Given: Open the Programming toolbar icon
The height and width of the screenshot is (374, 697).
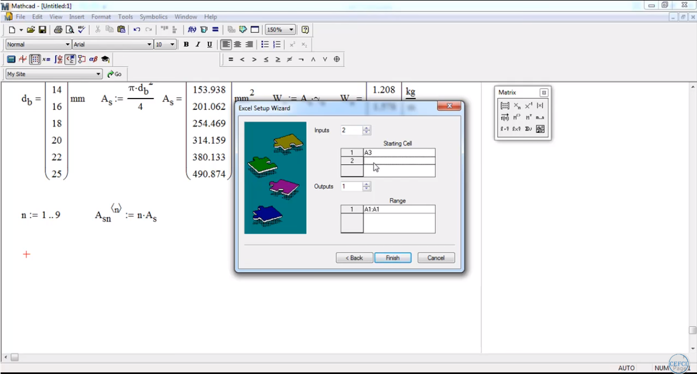Looking at the screenshot, I should [82, 59].
